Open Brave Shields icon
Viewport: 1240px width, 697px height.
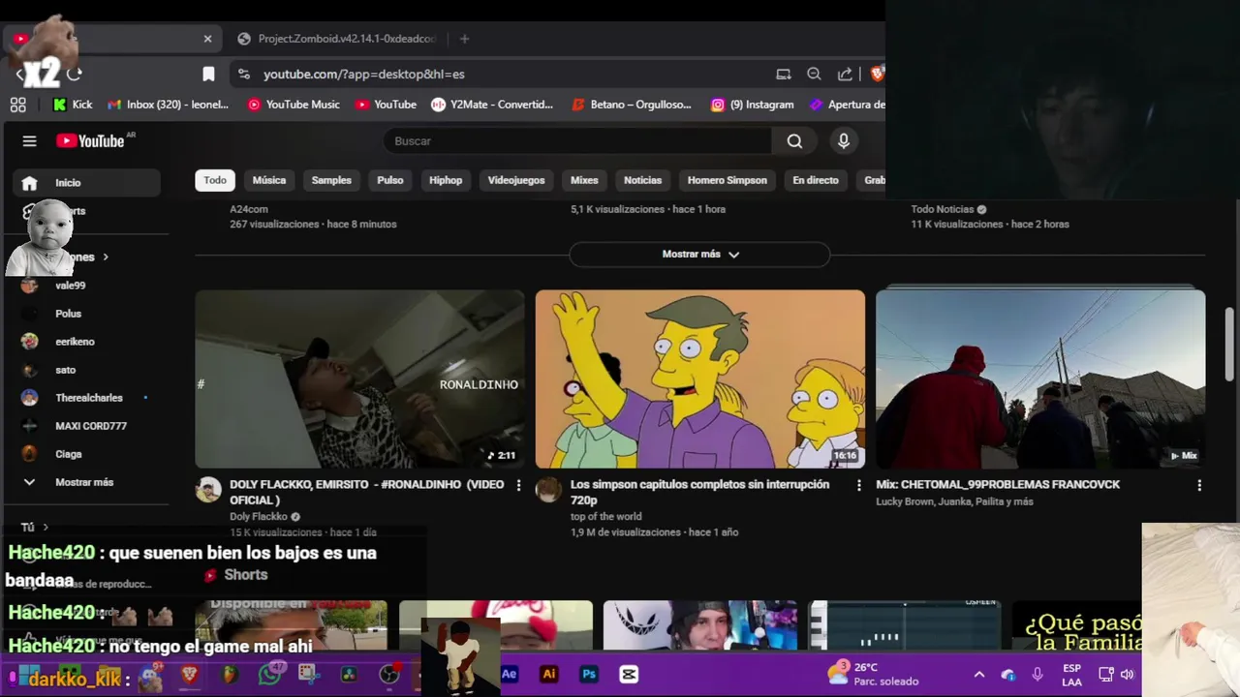[877, 74]
